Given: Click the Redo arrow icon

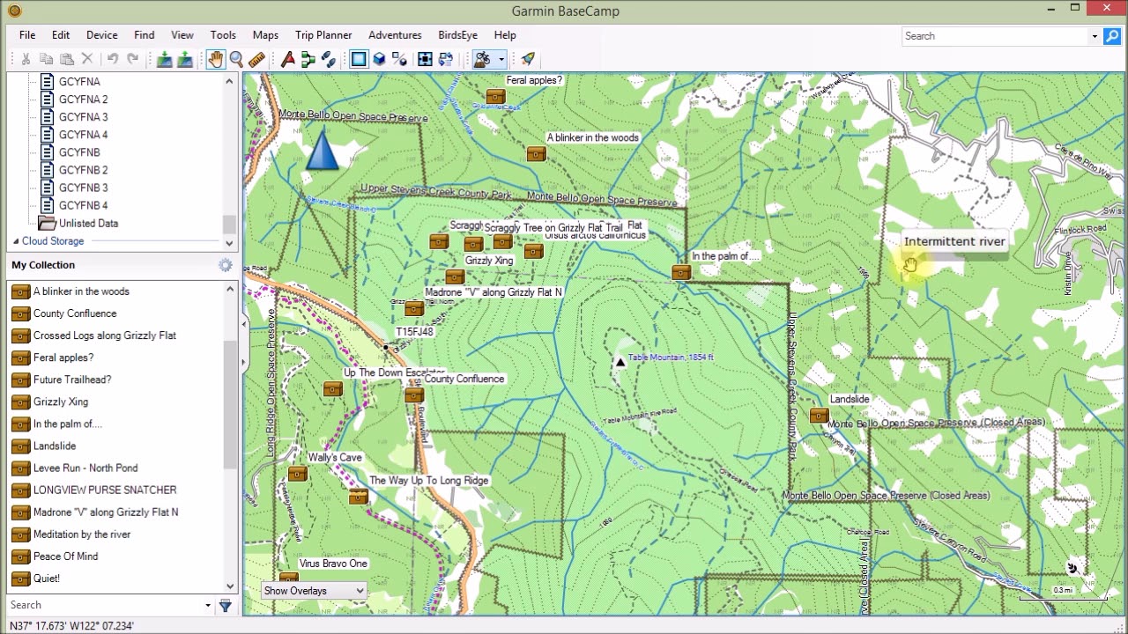Looking at the screenshot, I should coord(133,59).
